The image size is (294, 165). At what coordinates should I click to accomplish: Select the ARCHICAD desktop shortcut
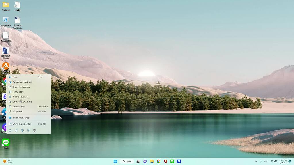click(6, 52)
